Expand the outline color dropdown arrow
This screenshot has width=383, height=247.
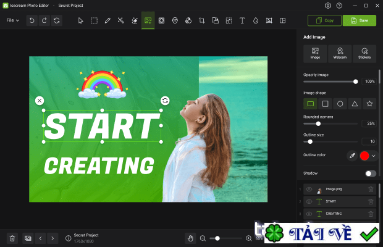(x=373, y=156)
